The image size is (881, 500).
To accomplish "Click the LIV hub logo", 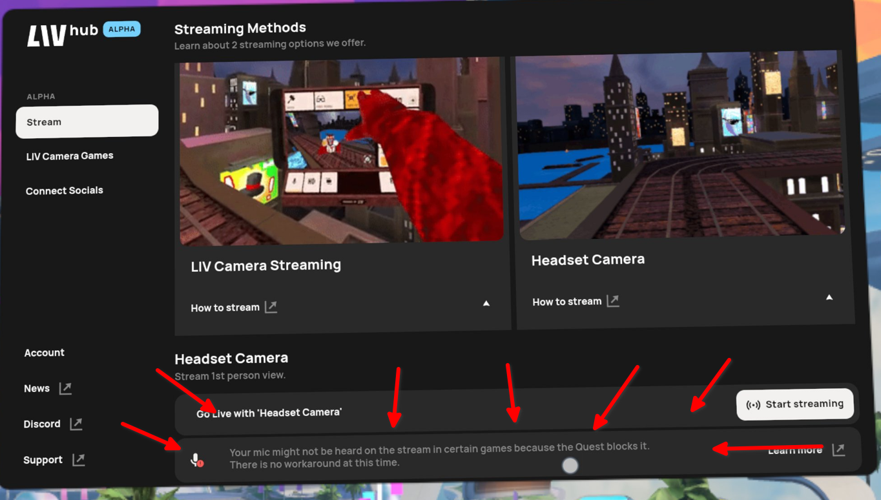I will (62, 34).
